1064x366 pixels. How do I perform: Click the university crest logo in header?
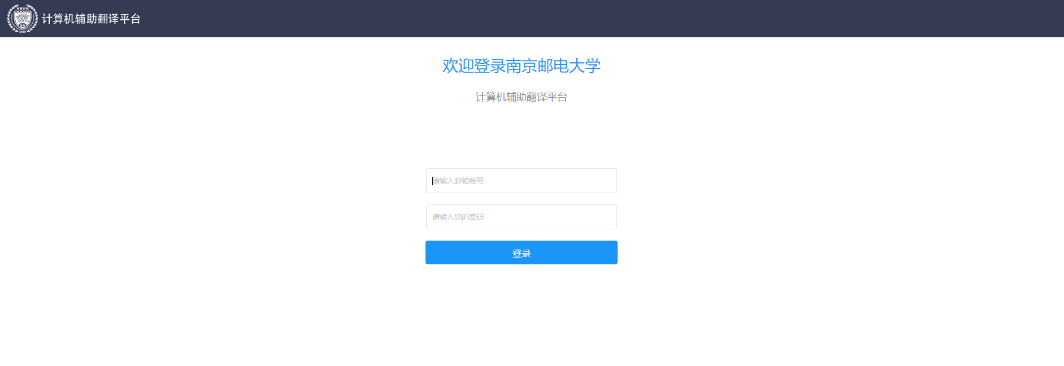coord(23,19)
